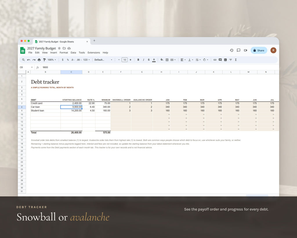Click the Functions sigma icon
Screen dimensions: 297x238
[x=236, y=60]
